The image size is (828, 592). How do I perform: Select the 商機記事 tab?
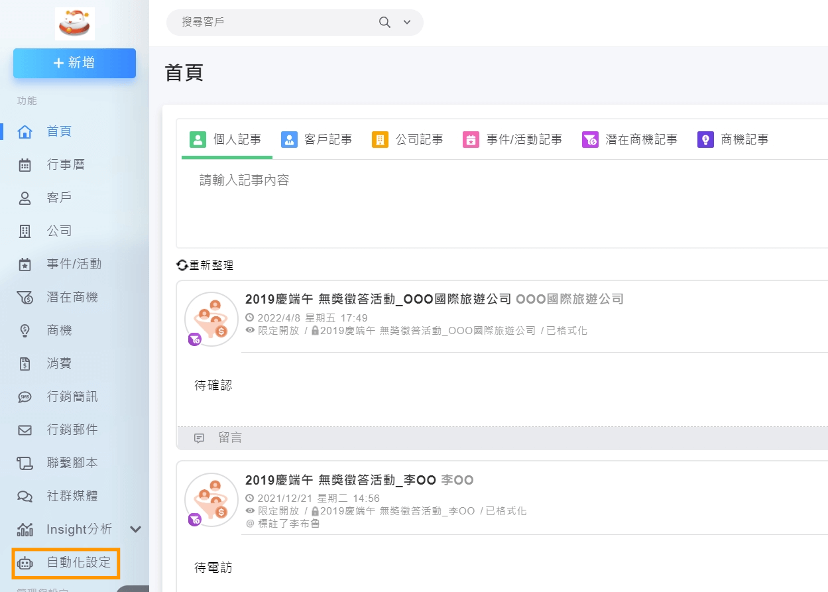tap(733, 139)
